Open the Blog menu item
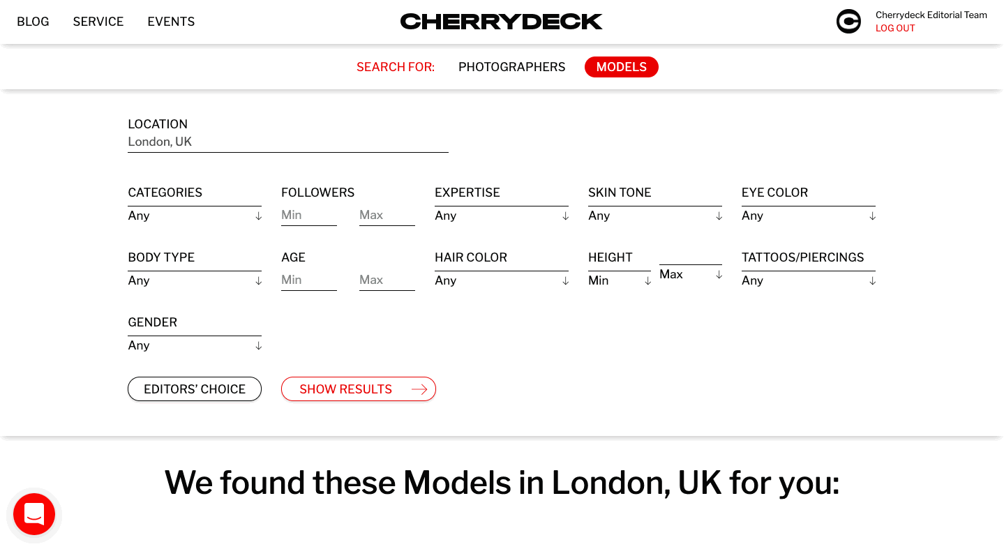The height and width of the screenshot is (549, 1004). (x=33, y=22)
